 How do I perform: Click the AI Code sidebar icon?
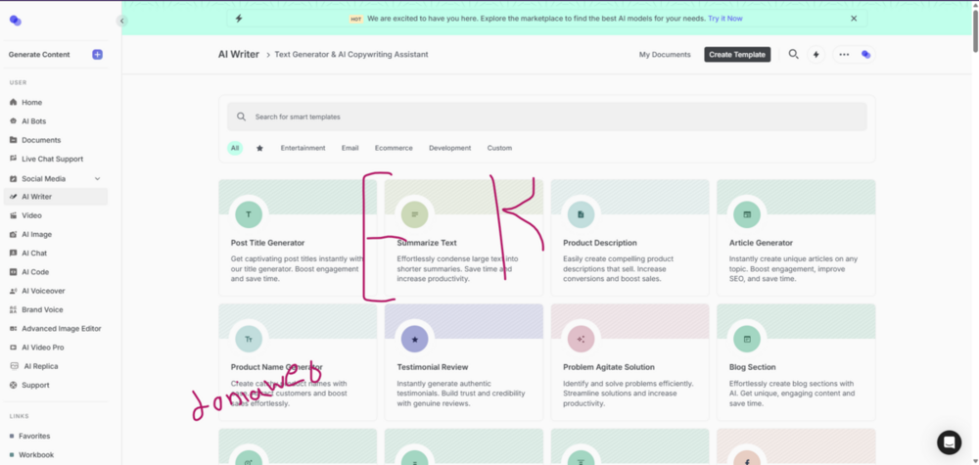click(14, 272)
